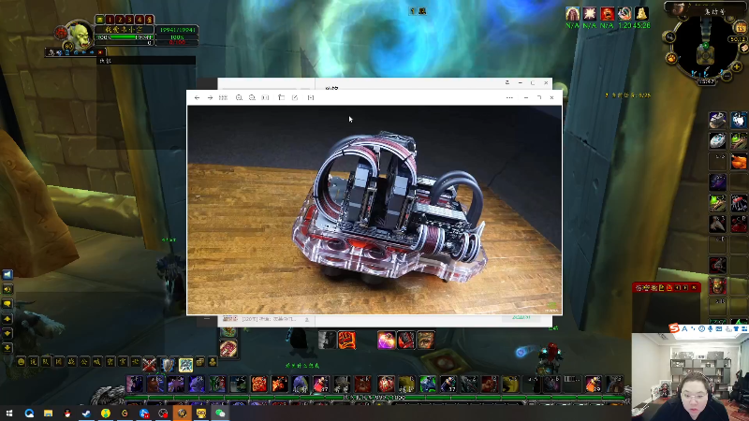The image size is (749, 421).
Task: Switch chat to 说 say channel
Action: [x=33, y=362]
